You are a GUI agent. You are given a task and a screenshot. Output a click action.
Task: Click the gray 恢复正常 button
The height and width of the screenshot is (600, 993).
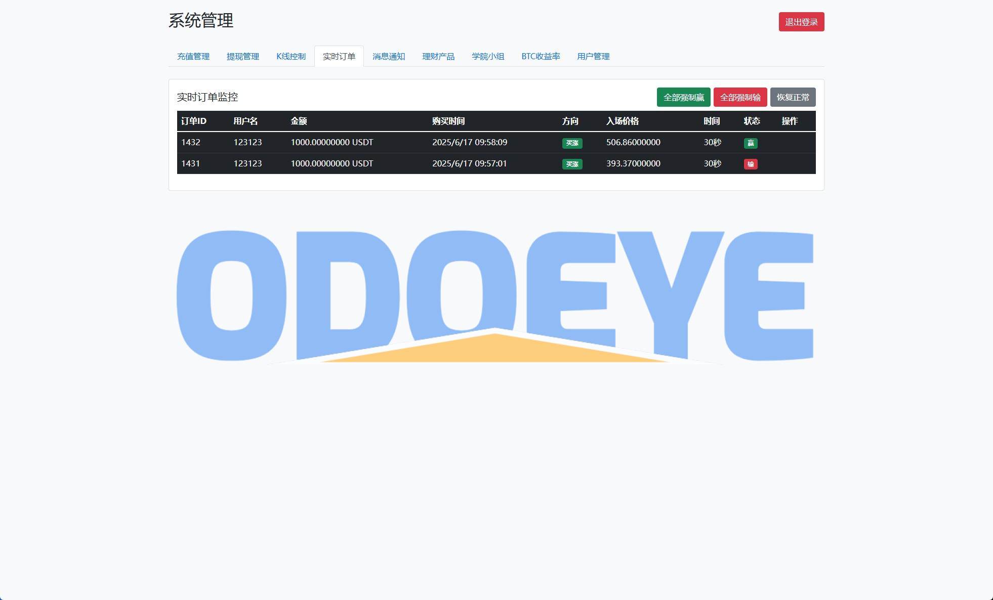[x=792, y=98]
